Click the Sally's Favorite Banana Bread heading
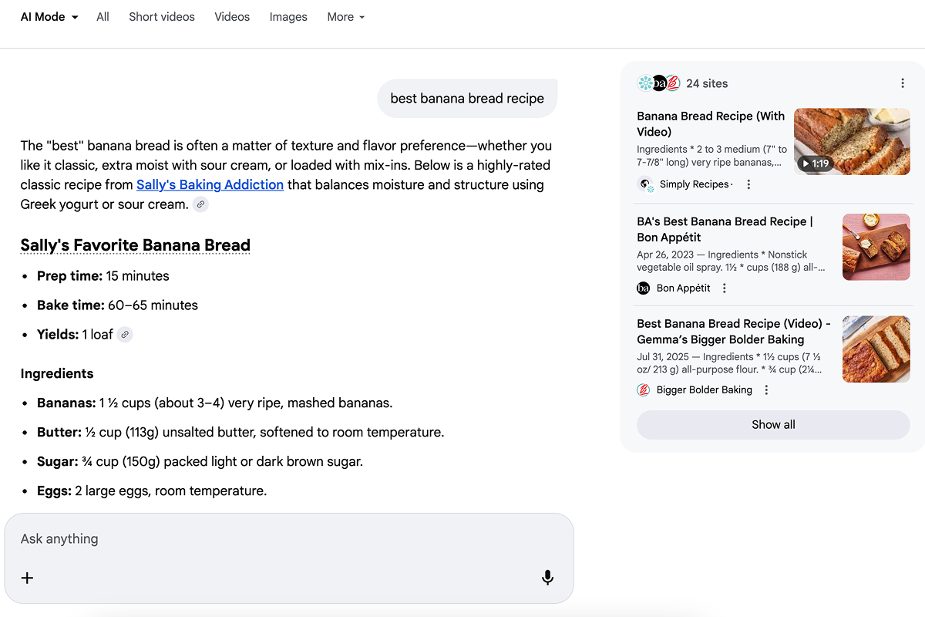925x617 pixels. coord(136,246)
